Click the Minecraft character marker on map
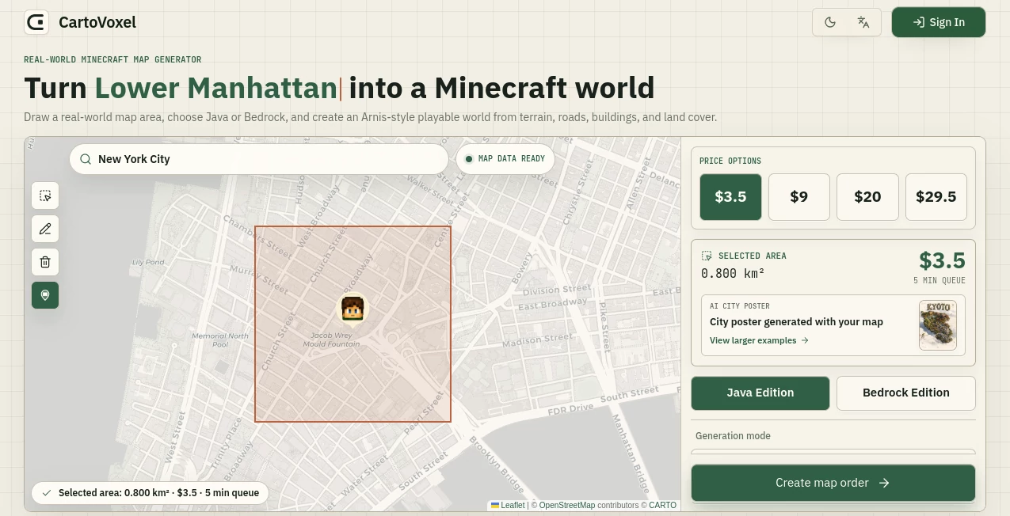Image resolution: width=1010 pixels, height=516 pixels. tap(353, 309)
